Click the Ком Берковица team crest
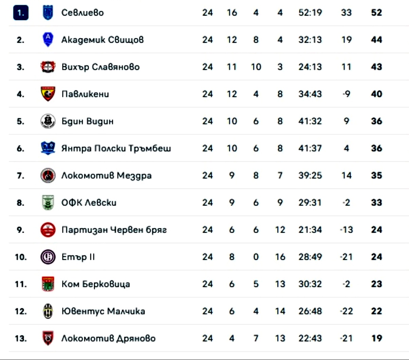This screenshot has width=409, height=360. 48,284
